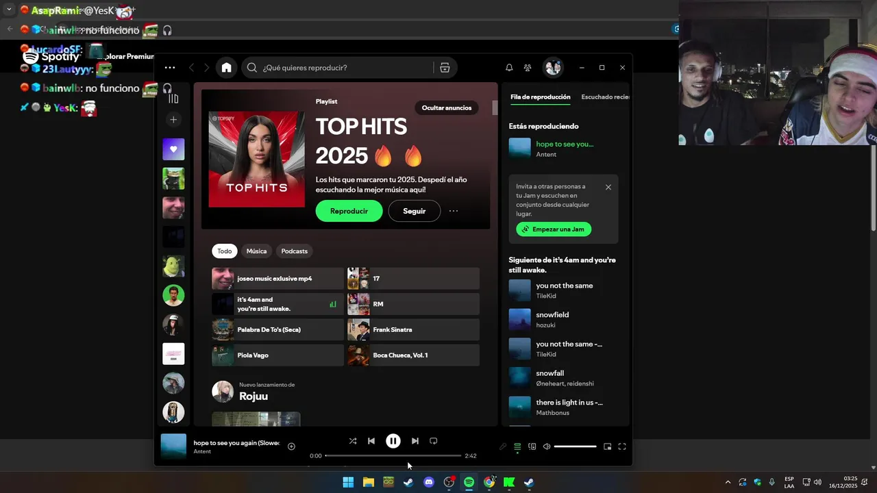The image size is (877, 493).
Task: Open Connect to a device icon
Action: pos(532,446)
